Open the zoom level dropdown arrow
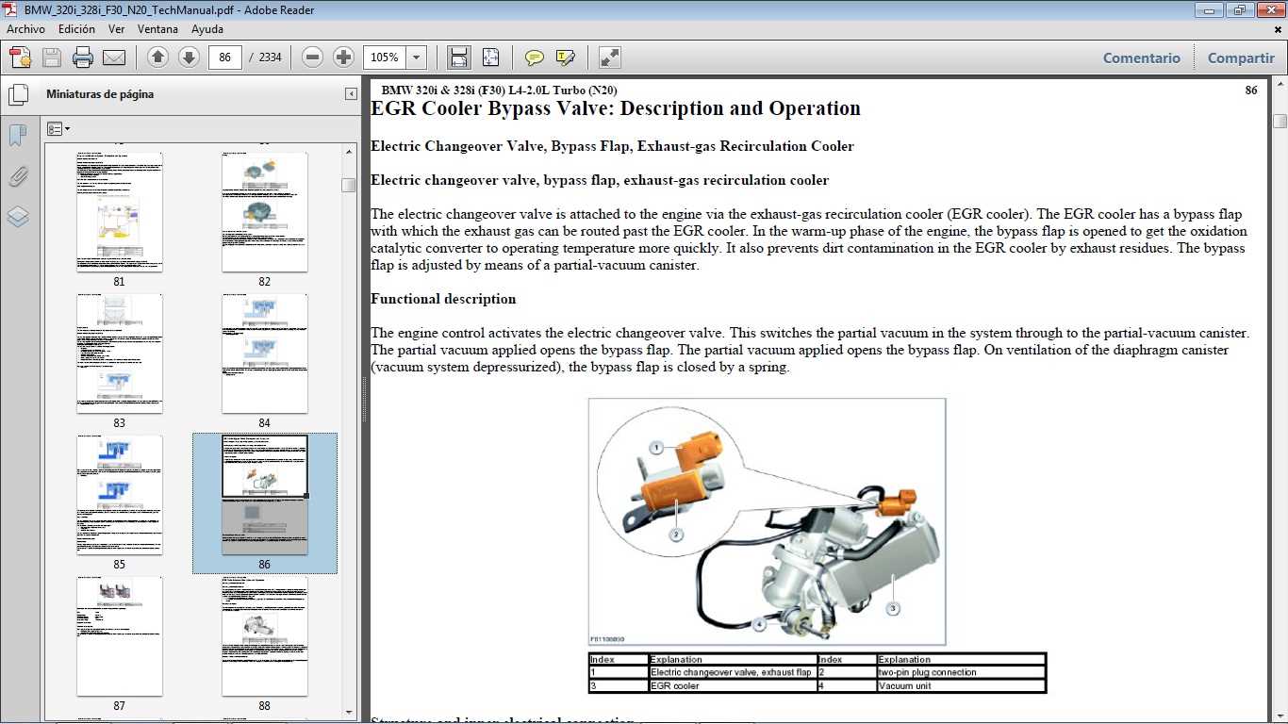1288x724 pixels. tap(417, 58)
